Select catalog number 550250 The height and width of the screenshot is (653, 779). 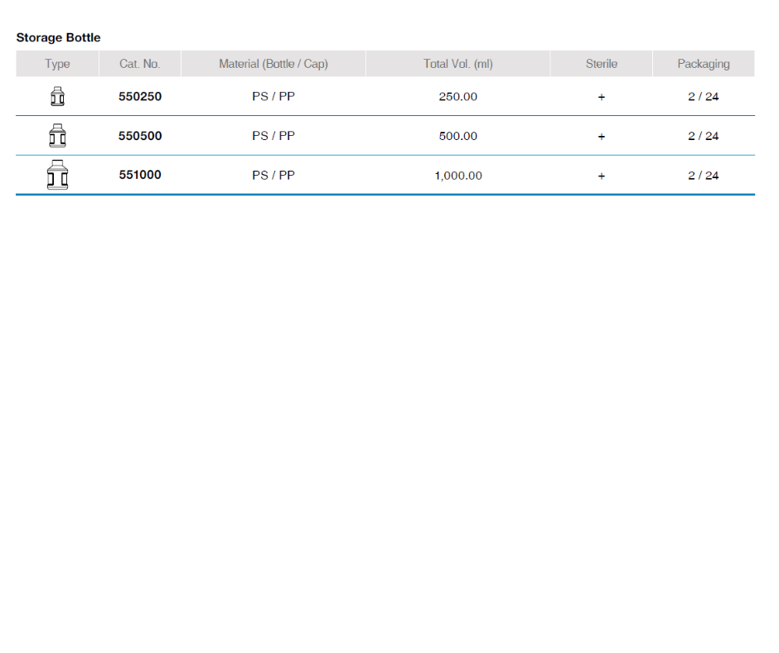[140, 97]
